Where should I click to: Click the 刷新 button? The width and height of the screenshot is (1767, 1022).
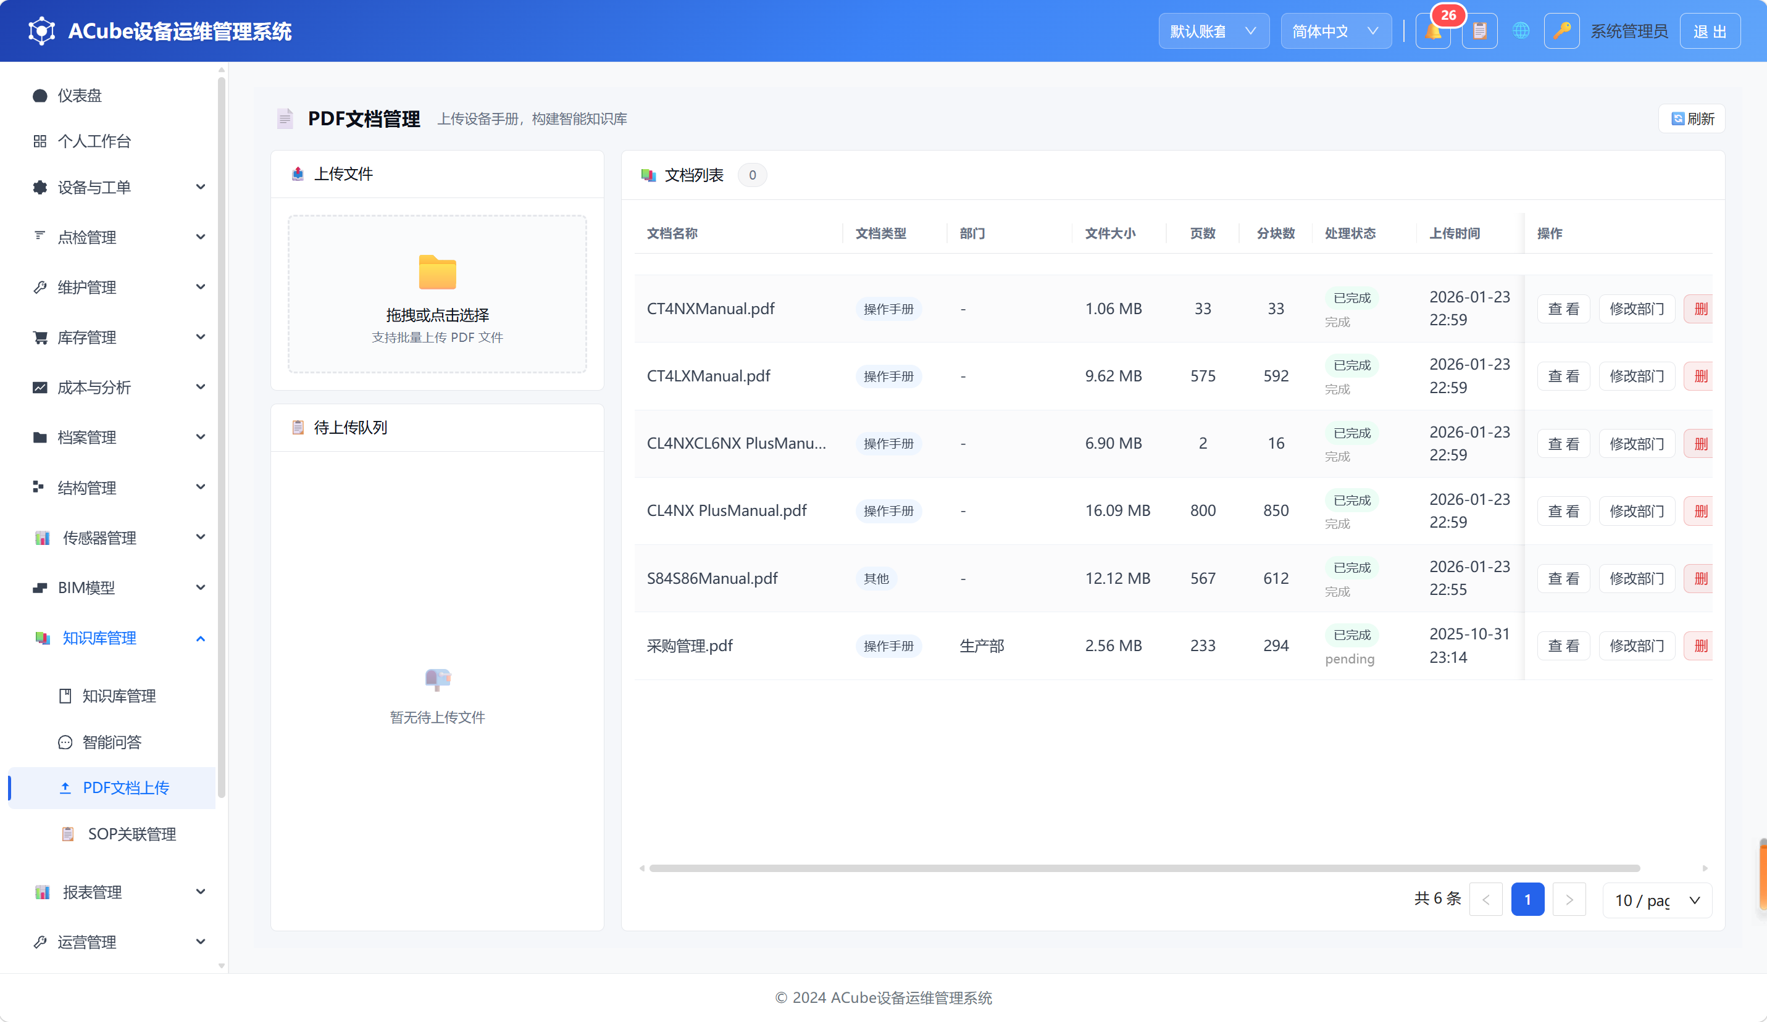click(x=1692, y=118)
